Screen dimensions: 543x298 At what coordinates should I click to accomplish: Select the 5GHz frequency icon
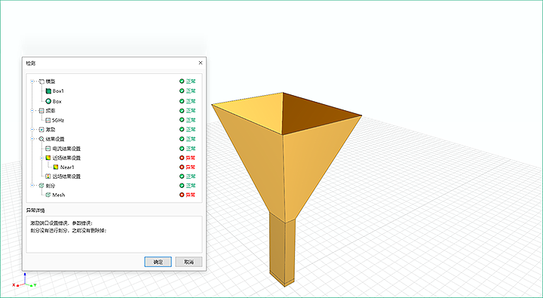[x=48, y=120]
